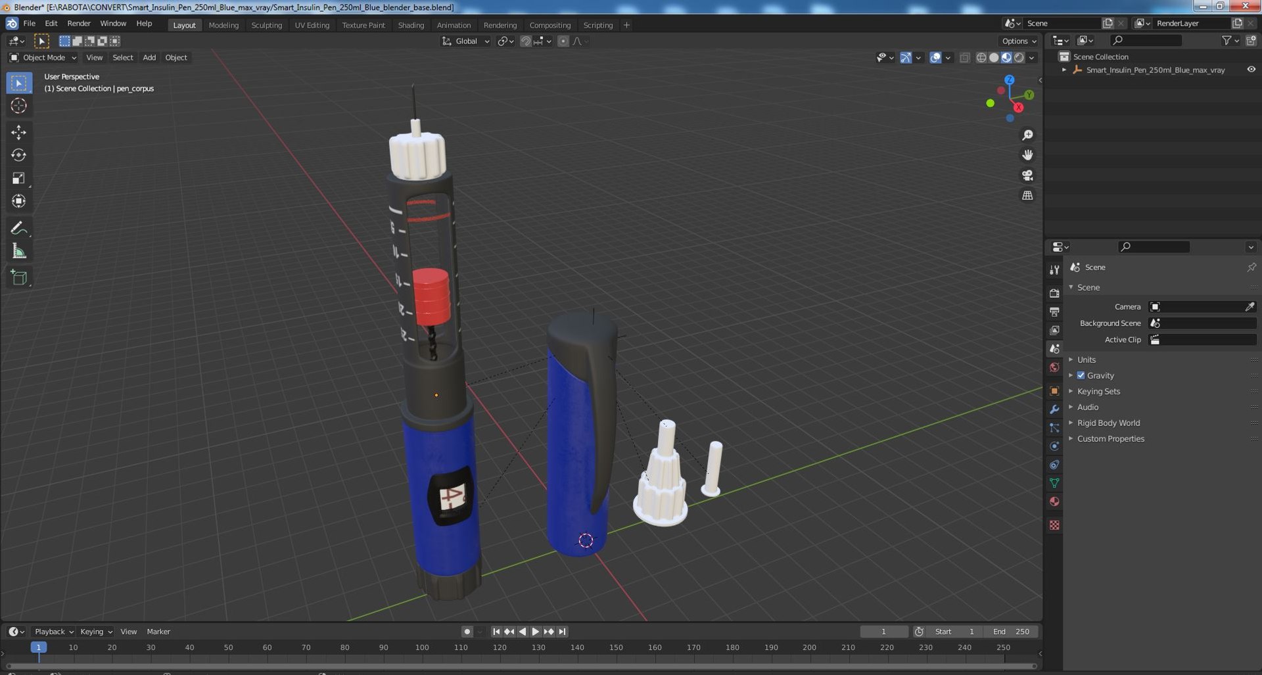Open the Output properties tab
Screen dimensions: 1262x675
1054,312
